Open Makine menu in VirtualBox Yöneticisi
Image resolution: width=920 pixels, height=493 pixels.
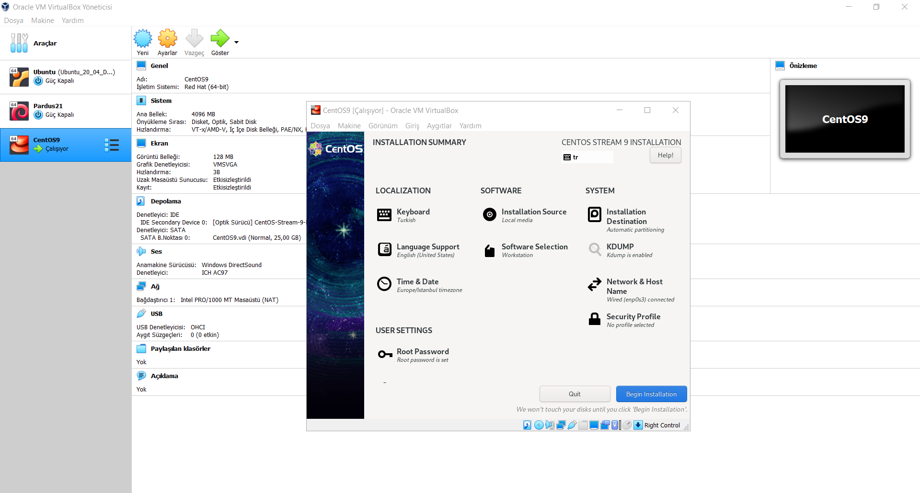(x=43, y=21)
